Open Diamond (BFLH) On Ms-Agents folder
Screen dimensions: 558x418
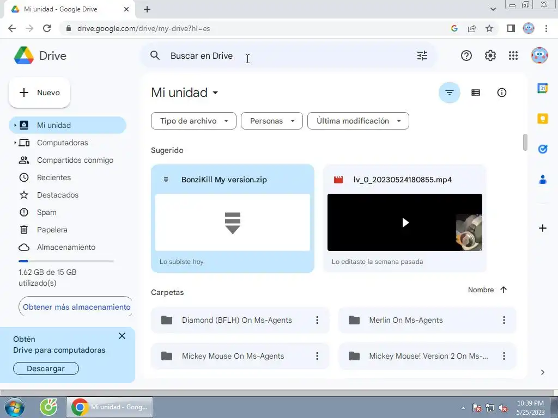pyautogui.click(x=240, y=320)
